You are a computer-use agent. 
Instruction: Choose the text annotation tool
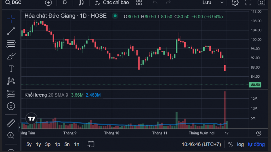click(x=11, y=69)
